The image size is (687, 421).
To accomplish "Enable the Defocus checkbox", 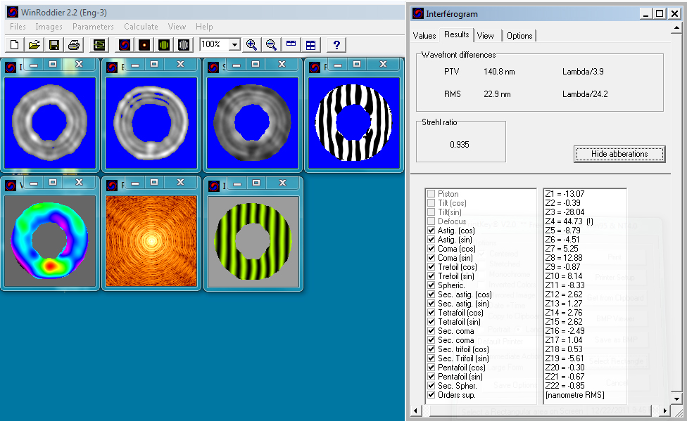I will point(431,221).
